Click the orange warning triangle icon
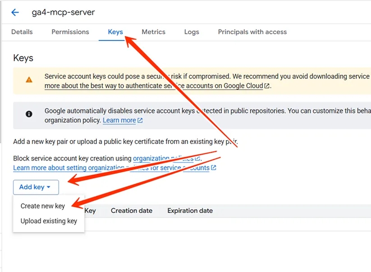The height and width of the screenshot is (272, 371). 29,80
